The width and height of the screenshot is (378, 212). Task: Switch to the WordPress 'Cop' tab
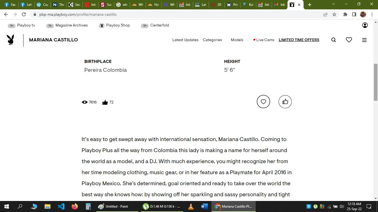pyautogui.click(x=42, y=5)
